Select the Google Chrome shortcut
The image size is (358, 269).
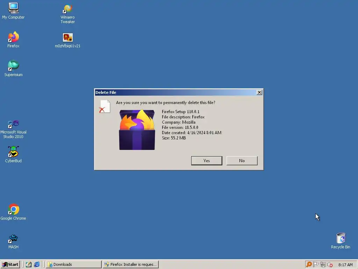13,212
